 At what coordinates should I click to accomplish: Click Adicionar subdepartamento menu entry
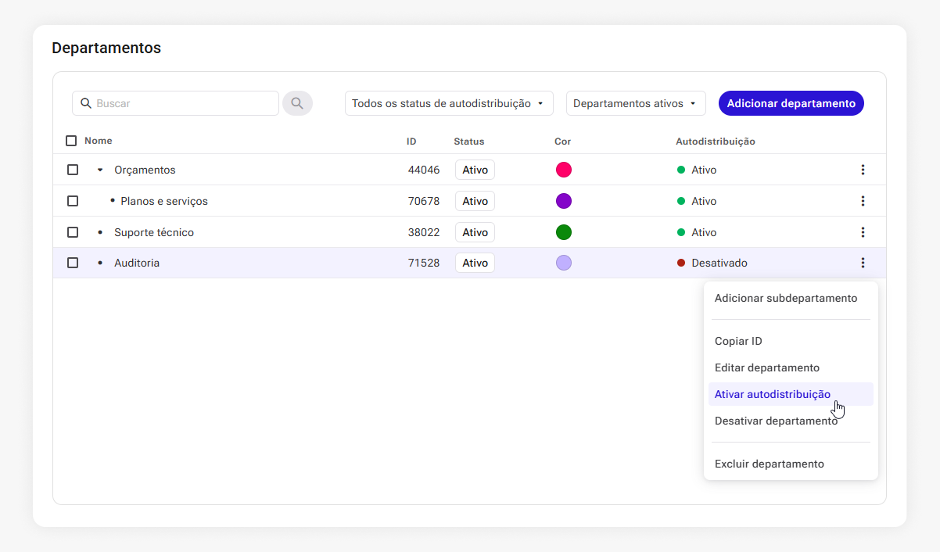pyautogui.click(x=786, y=298)
